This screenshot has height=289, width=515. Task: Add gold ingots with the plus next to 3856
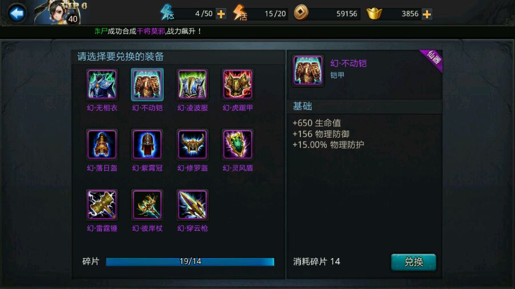coord(427,14)
